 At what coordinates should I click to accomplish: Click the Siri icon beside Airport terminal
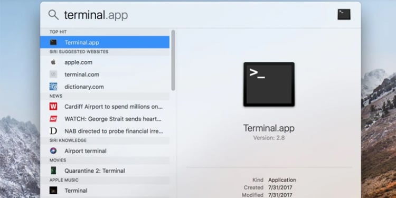point(53,151)
